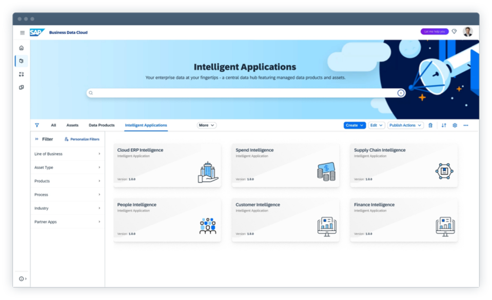Go to Home via sidebar house icon

click(x=22, y=48)
